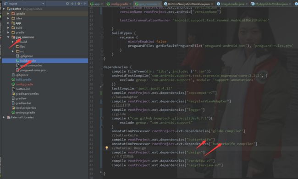
Task: Expand the .gradle folder
Action: (x=8, y=14)
